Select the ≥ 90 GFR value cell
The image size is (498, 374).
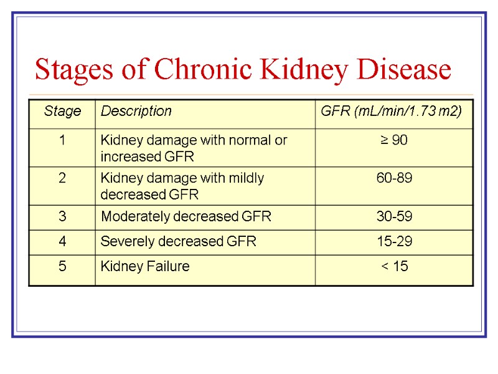[x=393, y=140]
